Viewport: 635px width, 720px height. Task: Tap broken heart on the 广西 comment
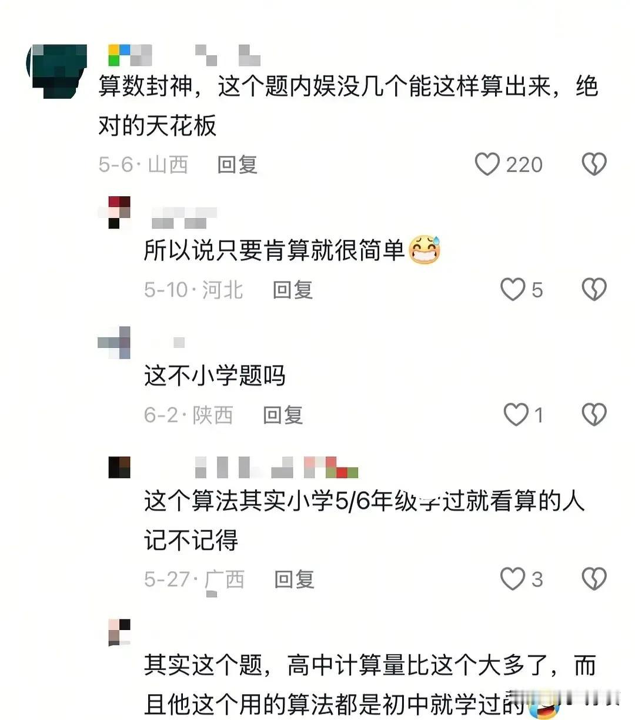pos(594,579)
